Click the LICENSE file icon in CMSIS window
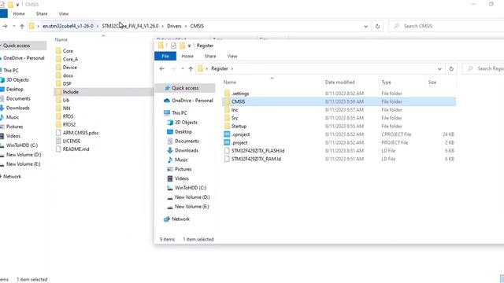 coord(58,141)
